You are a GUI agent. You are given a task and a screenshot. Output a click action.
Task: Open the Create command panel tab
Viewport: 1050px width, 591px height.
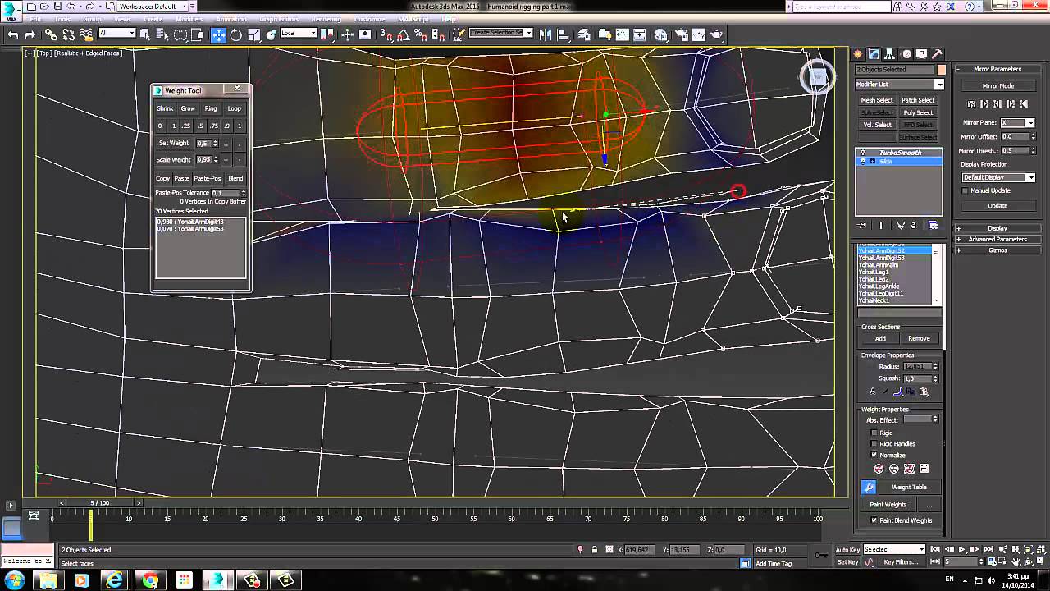859,54
